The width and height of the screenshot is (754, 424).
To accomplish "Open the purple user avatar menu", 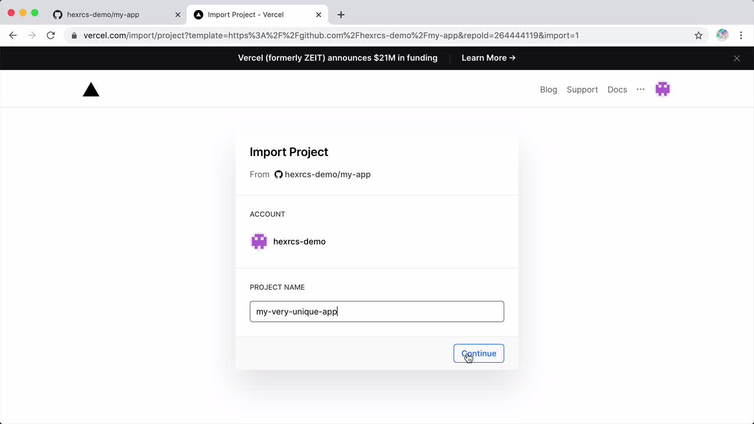I will tap(663, 90).
